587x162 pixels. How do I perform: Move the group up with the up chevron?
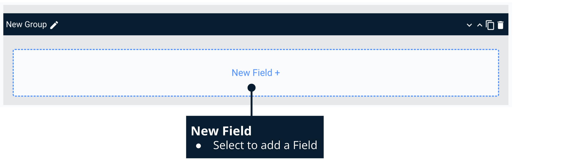(480, 25)
